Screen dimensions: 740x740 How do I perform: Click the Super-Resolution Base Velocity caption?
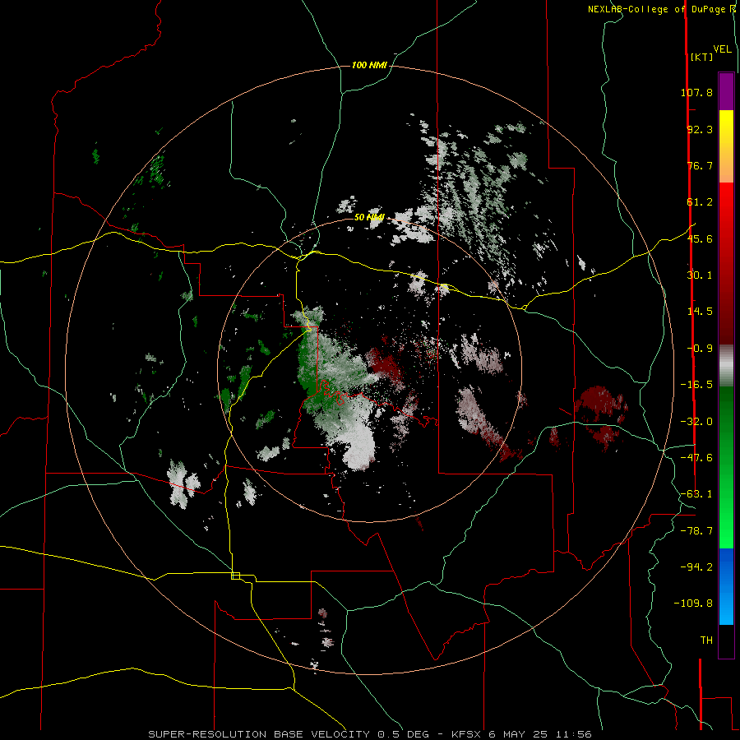click(x=370, y=734)
